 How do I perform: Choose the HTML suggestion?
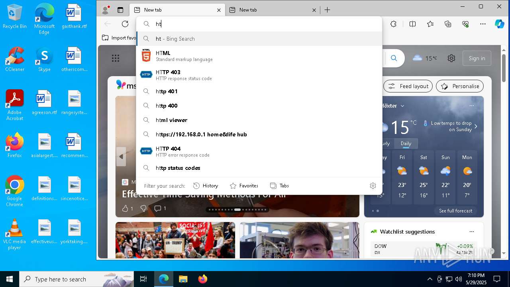pyautogui.click(x=259, y=56)
